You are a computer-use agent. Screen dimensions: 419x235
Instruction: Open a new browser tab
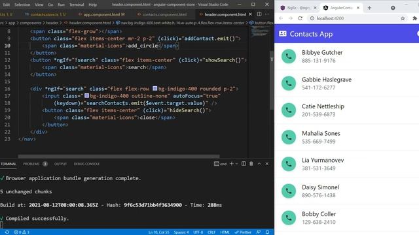[x=369, y=8]
